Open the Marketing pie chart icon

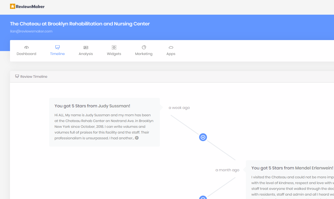[x=144, y=47]
